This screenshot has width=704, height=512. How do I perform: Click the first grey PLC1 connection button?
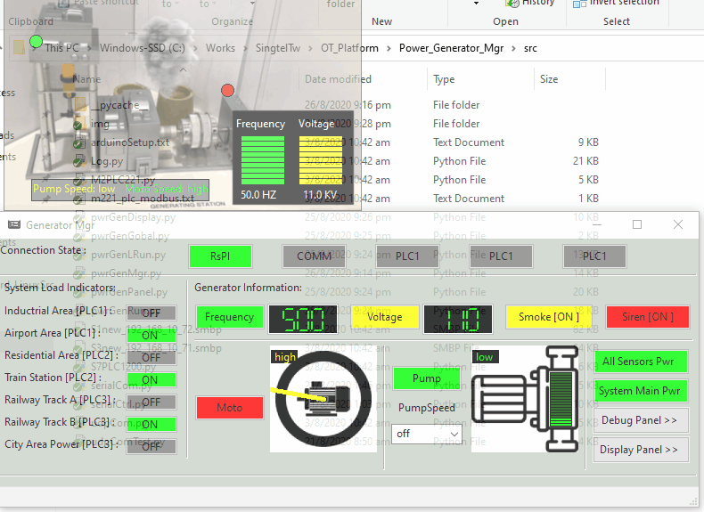point(407,256)
